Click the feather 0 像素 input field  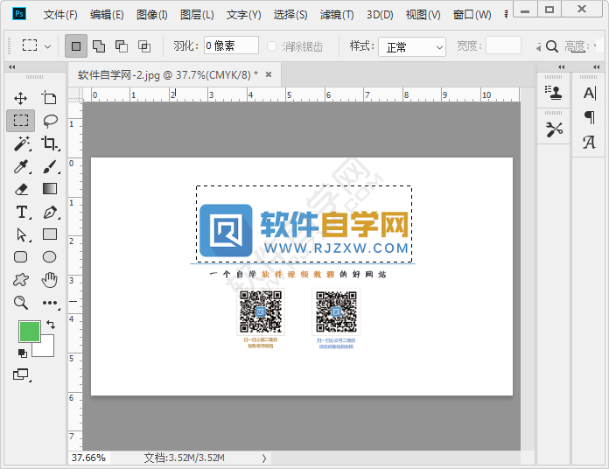[231, 45]
